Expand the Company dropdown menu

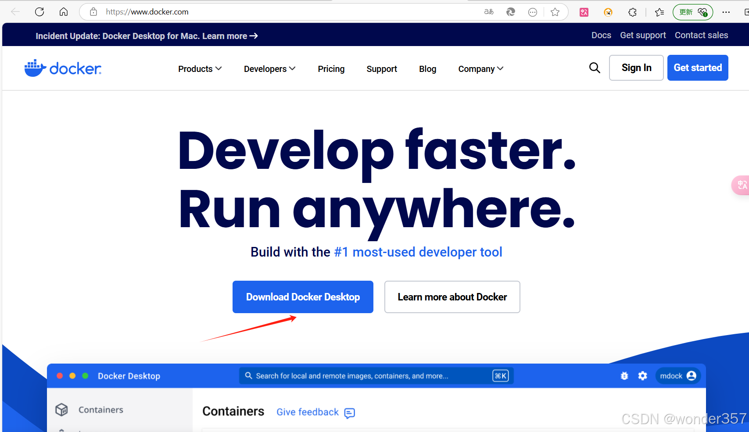481,69
